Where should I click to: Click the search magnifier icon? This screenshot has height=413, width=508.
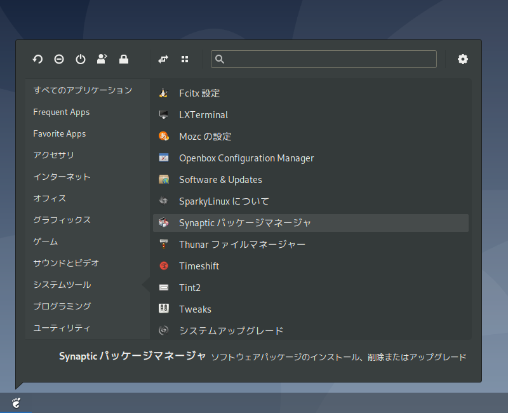click(x=220, y=59)
